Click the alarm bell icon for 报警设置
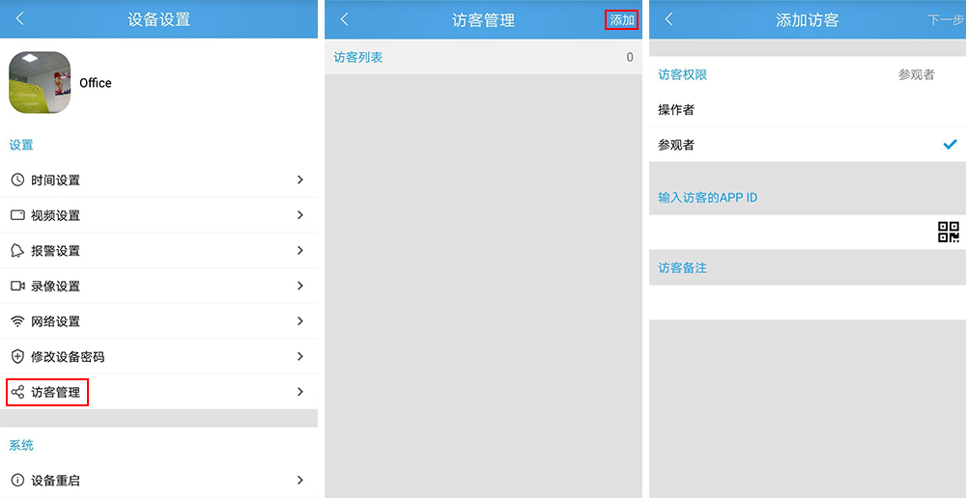966x498 pixels. (17, 251)
